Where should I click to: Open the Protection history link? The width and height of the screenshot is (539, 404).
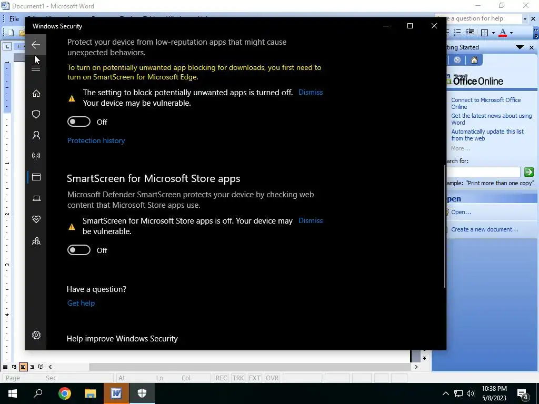click(96, 140)
